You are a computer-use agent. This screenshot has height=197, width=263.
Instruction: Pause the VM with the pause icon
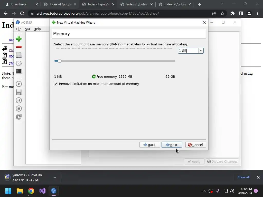pos(18,100)
